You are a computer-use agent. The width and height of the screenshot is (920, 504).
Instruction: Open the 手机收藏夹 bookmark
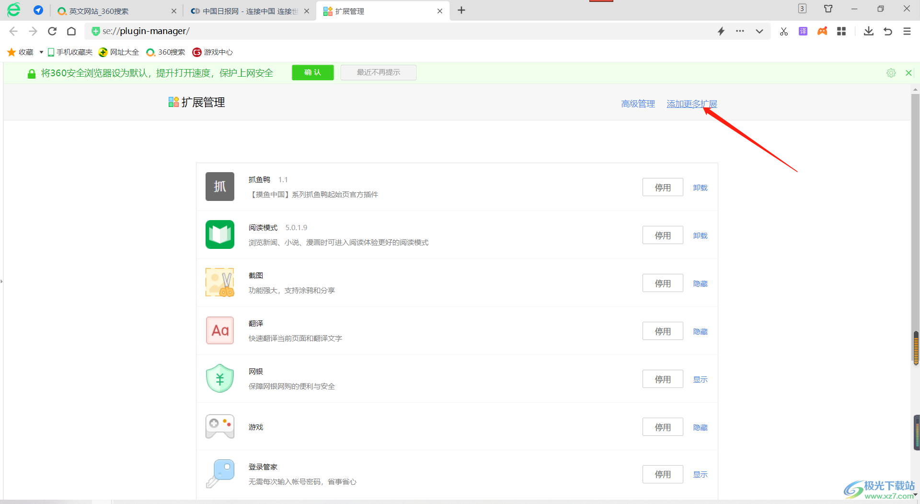tap(70, 52)
